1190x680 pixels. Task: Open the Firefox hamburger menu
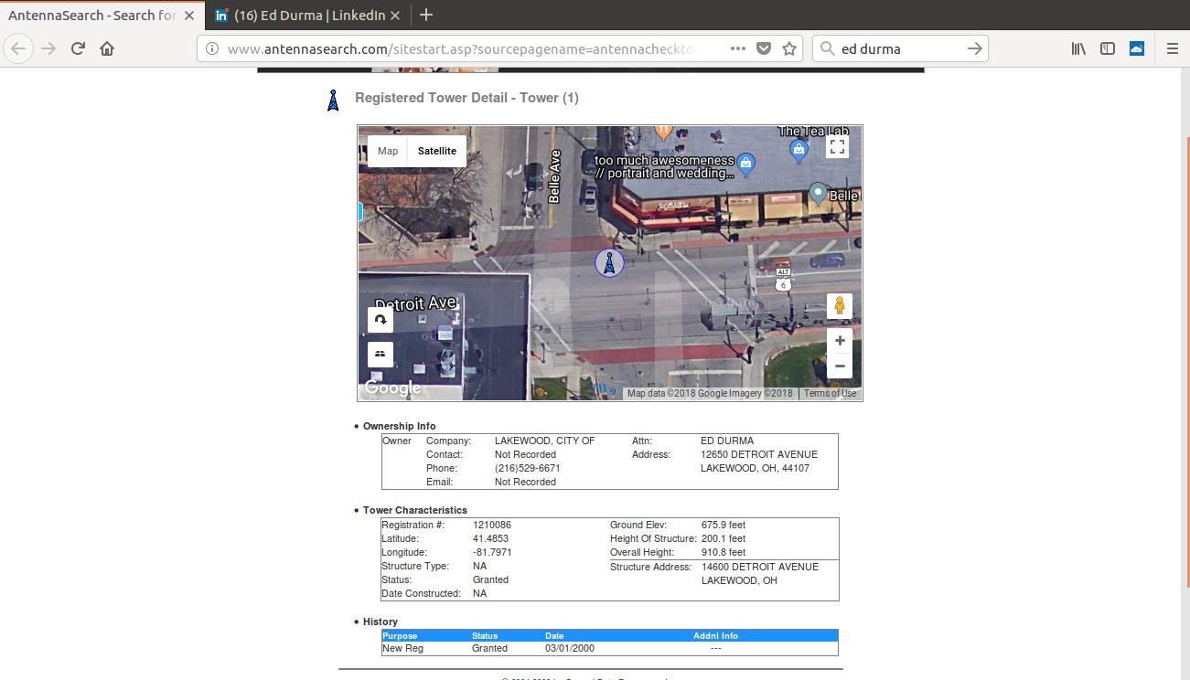tap(1173, 48)
